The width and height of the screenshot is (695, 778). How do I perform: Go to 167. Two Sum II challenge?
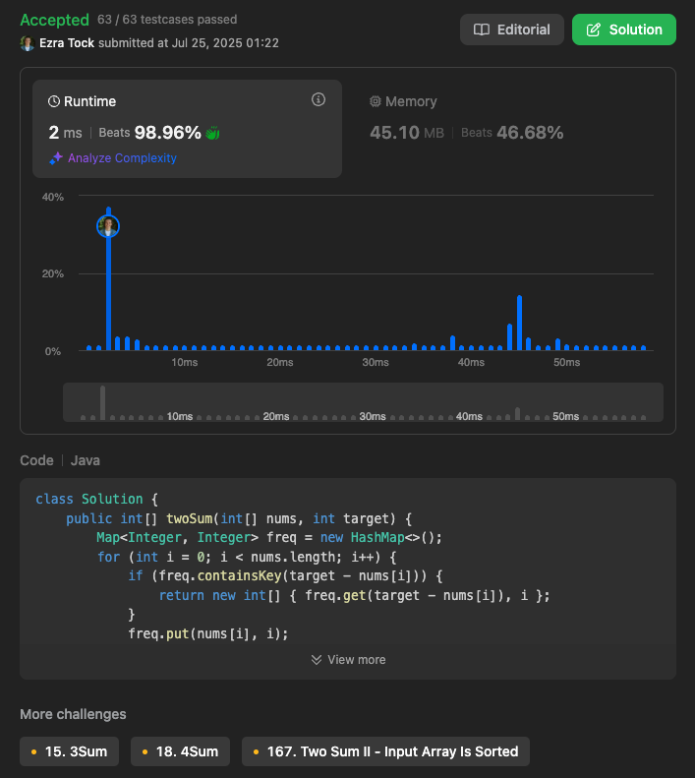point(385,751)
